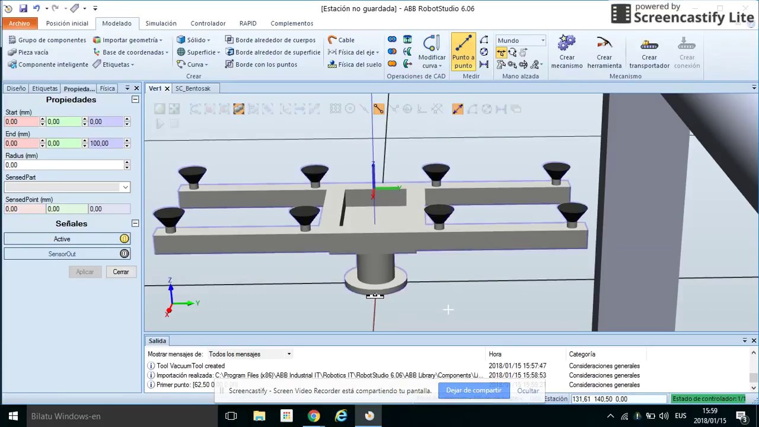Open the Modificar curva dropdown
The image size is (759, 427).
432,52
